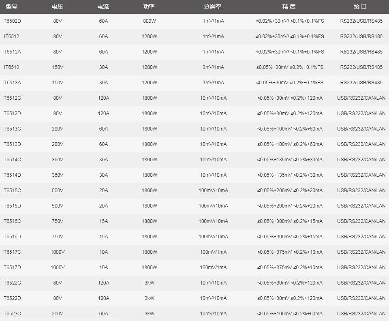
Task: Open the IT6502D model entry
Action: pyautogui.click(x=12, y=21)
